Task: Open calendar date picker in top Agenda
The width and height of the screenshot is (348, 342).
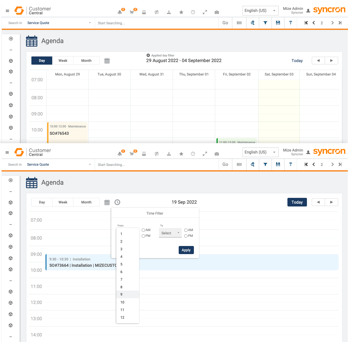Action: click(x=107, y=61)
